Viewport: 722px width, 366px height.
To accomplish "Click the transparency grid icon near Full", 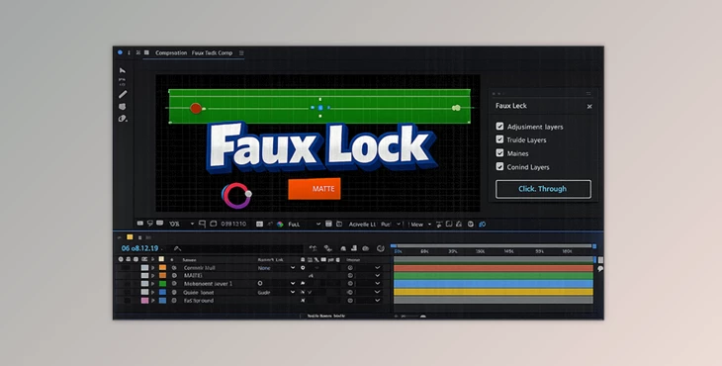I will click(259, 225).
